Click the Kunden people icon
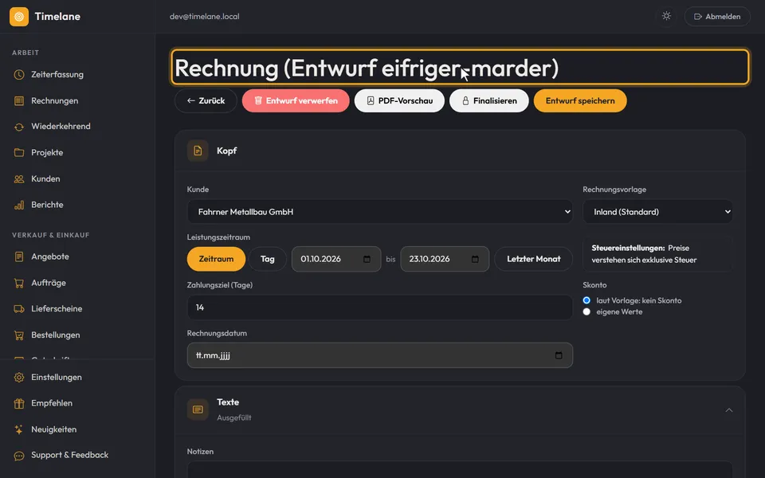The width and height of the screenshot is (765, 478). [x=19, y=179]
